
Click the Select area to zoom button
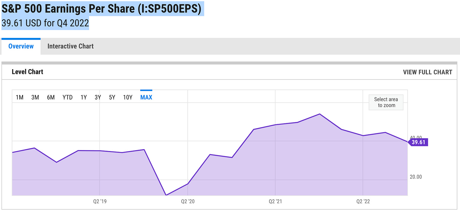point(386,102)
